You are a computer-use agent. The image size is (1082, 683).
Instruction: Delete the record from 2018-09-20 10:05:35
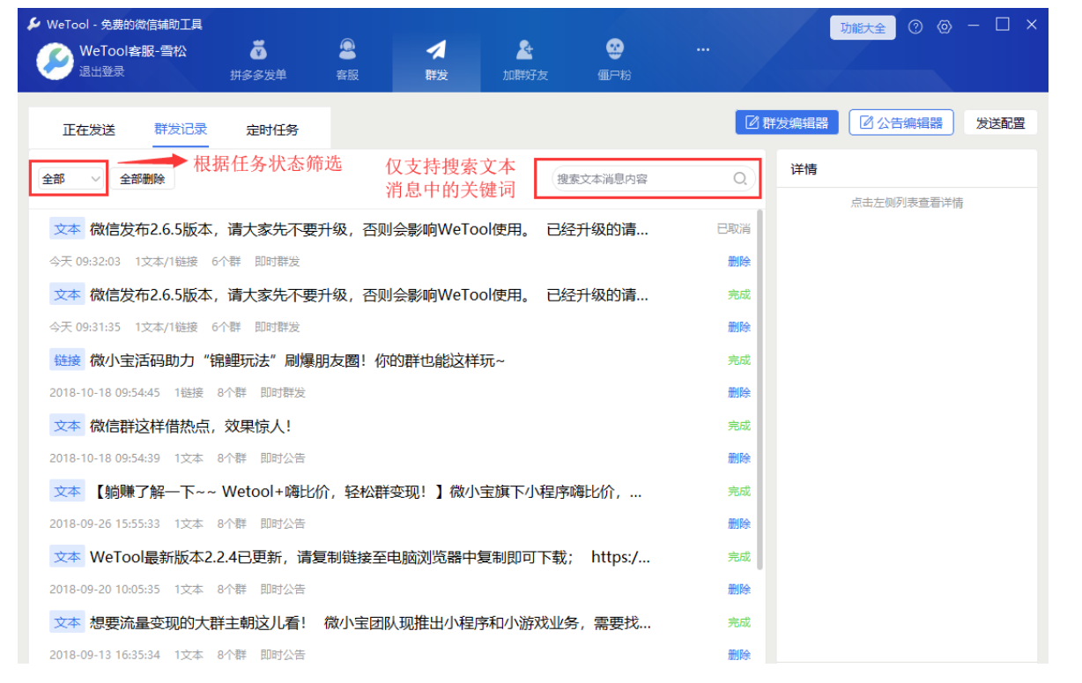coord(739,590)
